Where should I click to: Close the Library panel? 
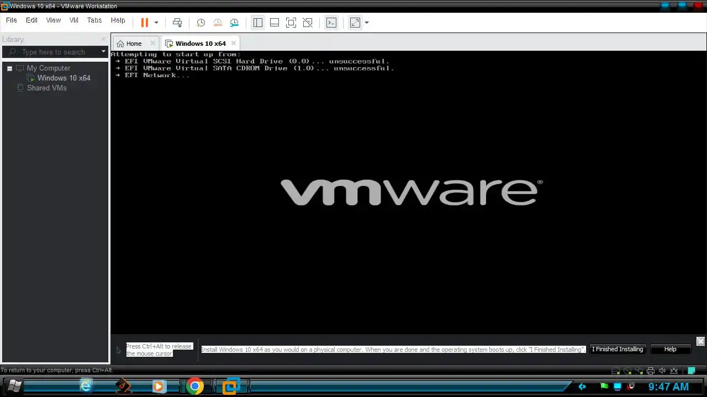[x=103, y=39]
